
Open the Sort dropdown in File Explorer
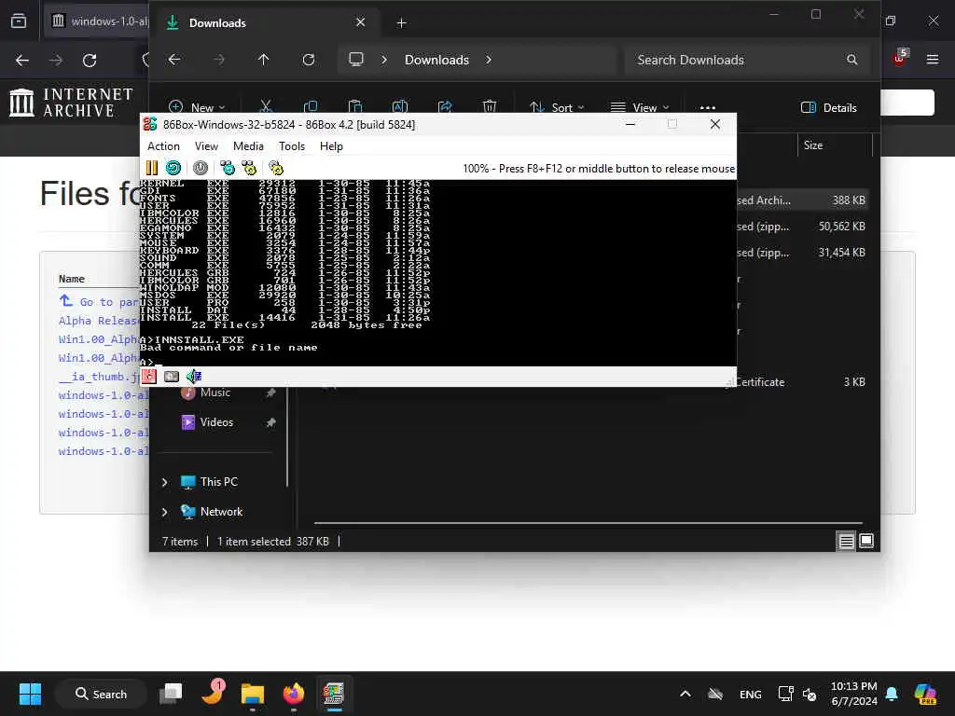click(557, 107)
